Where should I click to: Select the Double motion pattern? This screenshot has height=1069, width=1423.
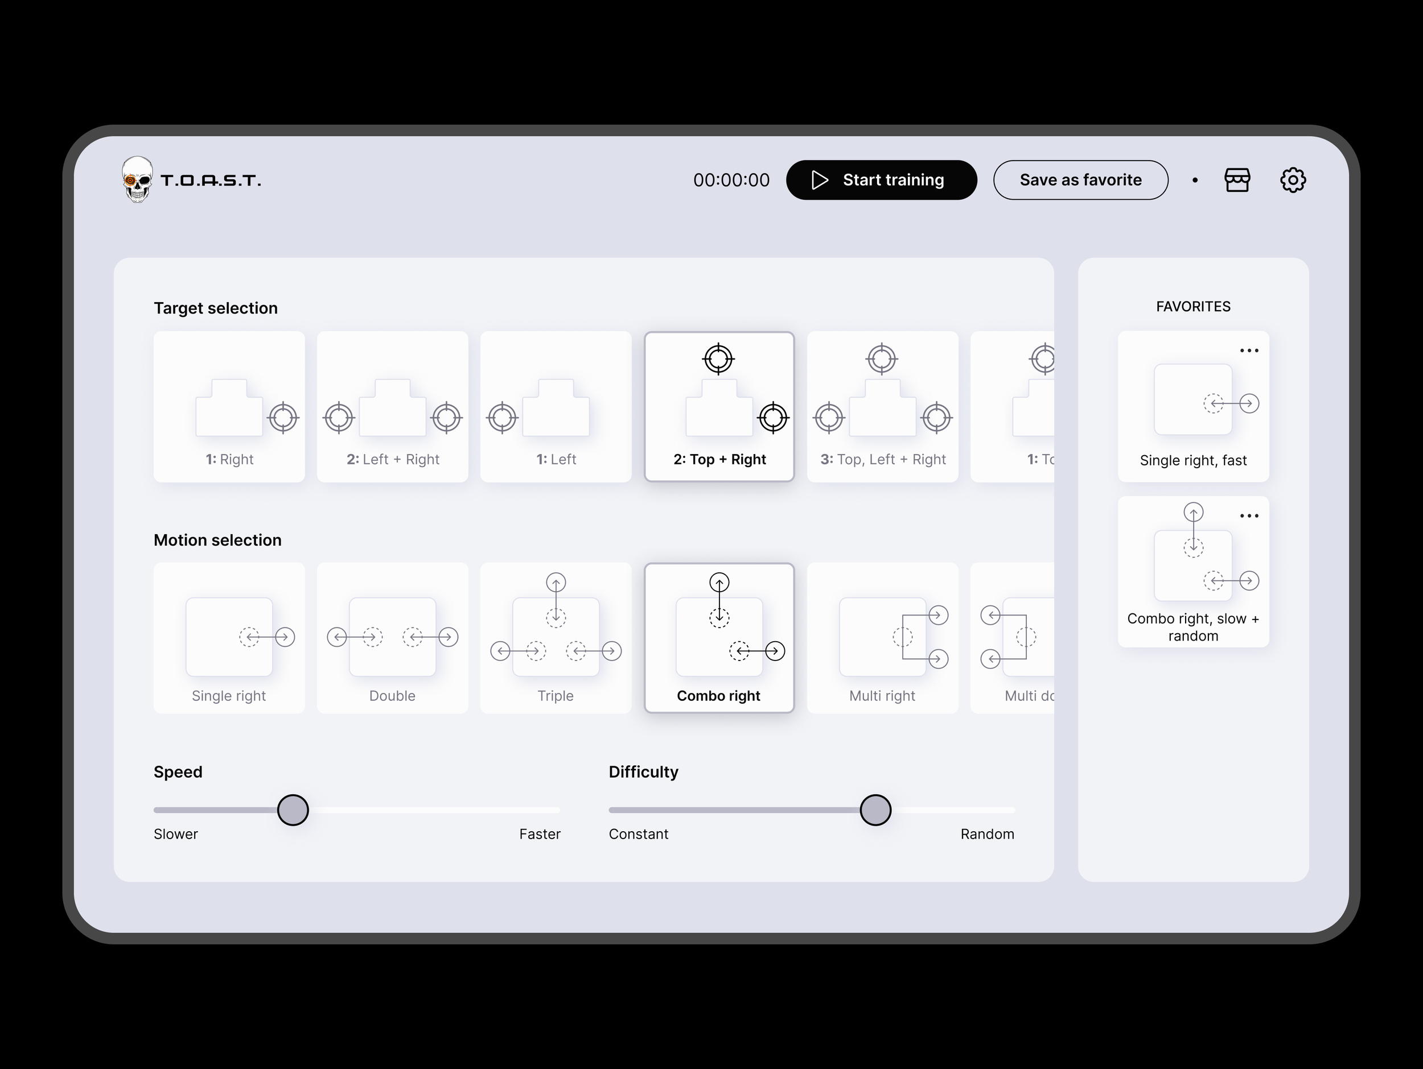(x=392, y=638)
